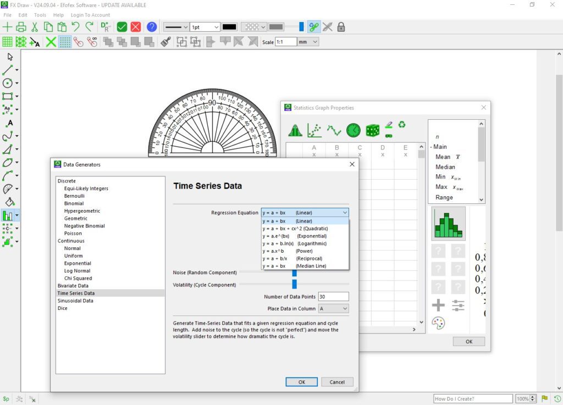Choose the normal distribution graph icon

pos(296,130)
